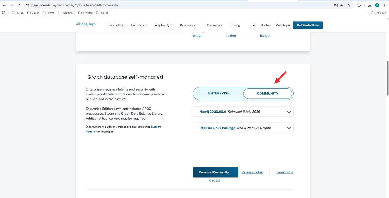Click the Graph database self-managed heading
Screen dimensions: 389x198
pyautogui.click(x=125, y=77)
